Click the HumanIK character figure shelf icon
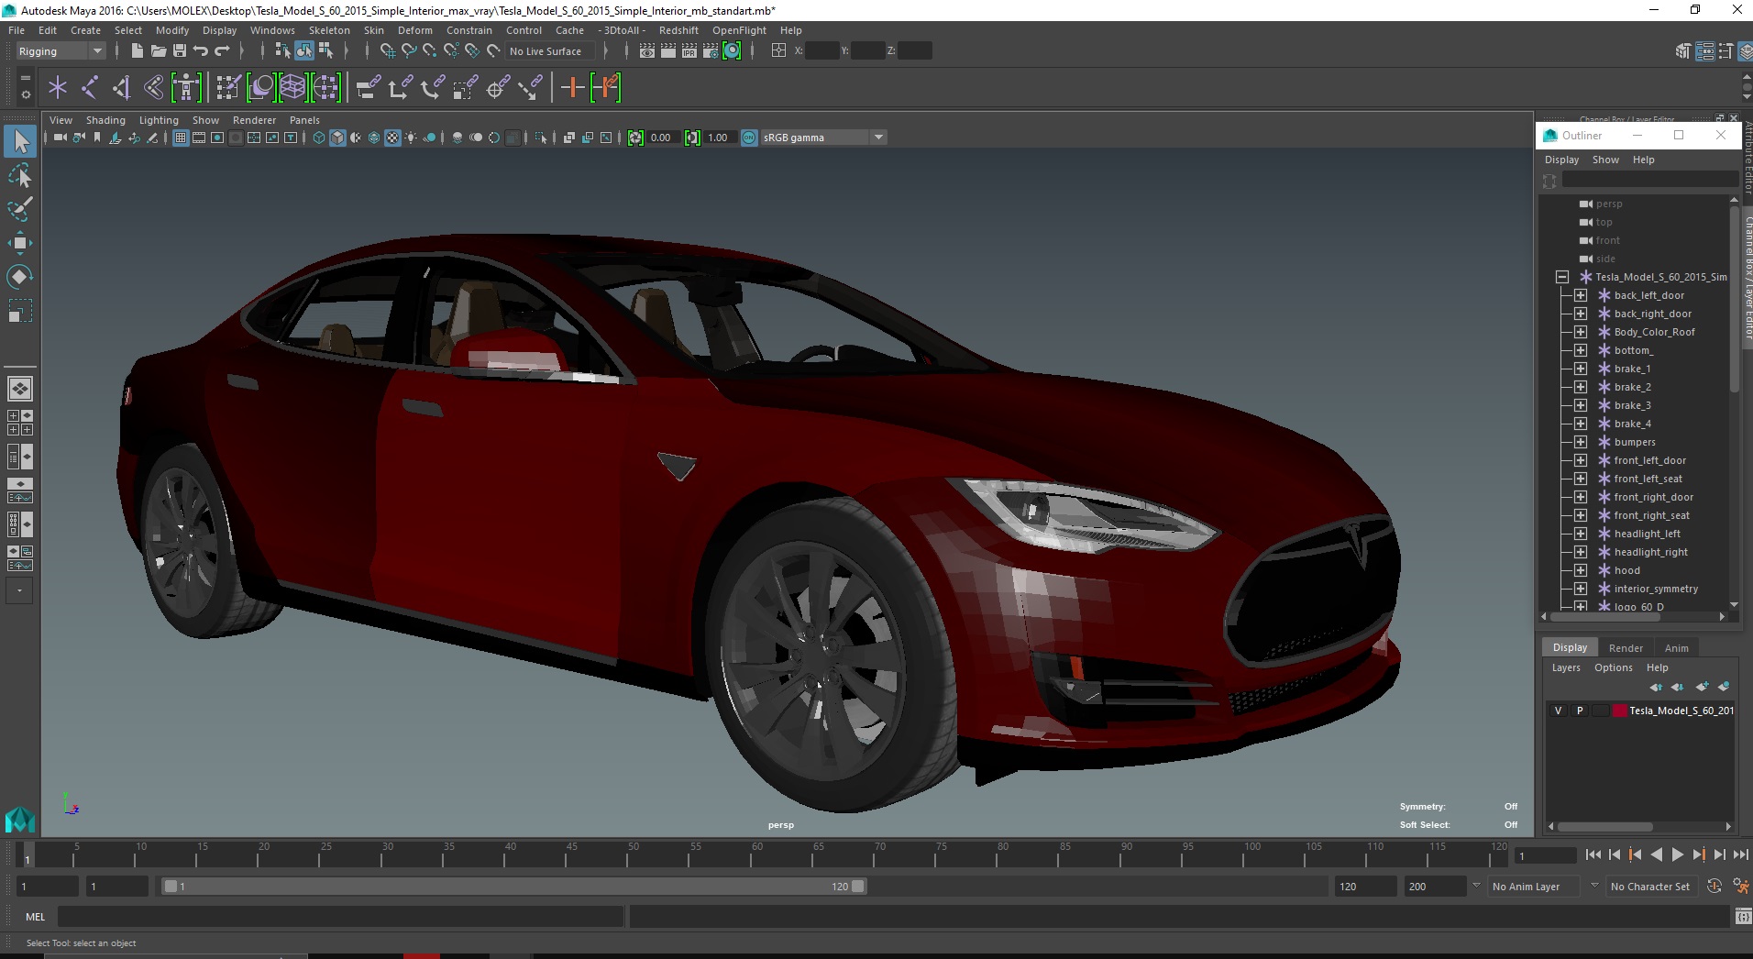Screen dimensions: 1753x959 coord(186,88)
